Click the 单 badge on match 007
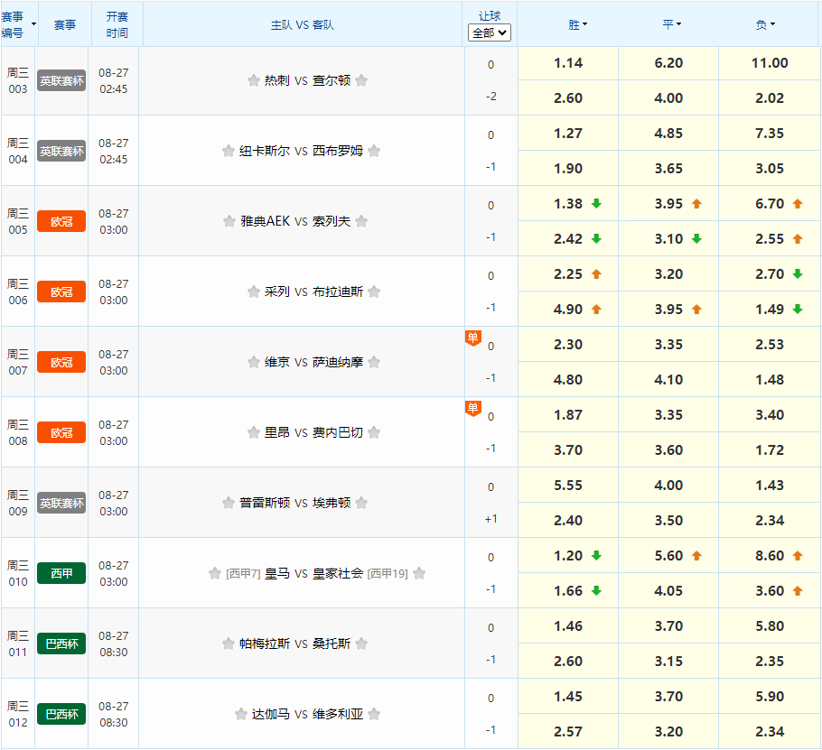 click(x=472, y=338)
